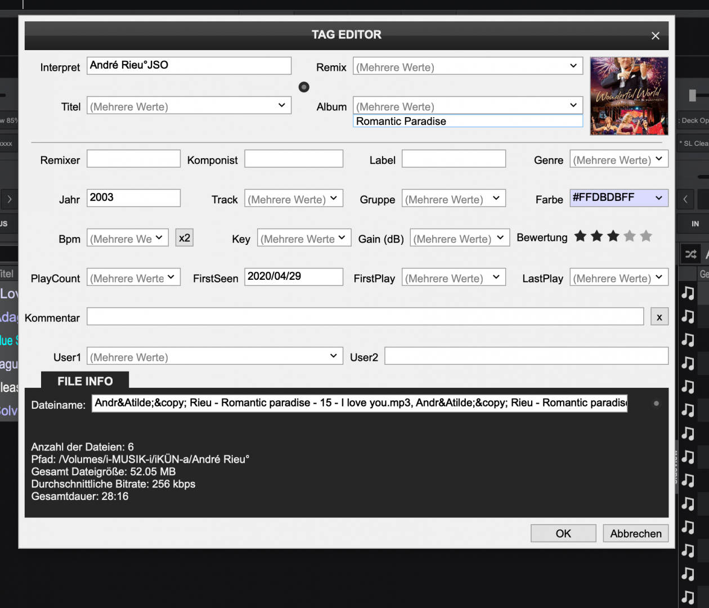Close the Tag Editor with the X
Viewport: 709px width, 608px height.
point(655,35)
